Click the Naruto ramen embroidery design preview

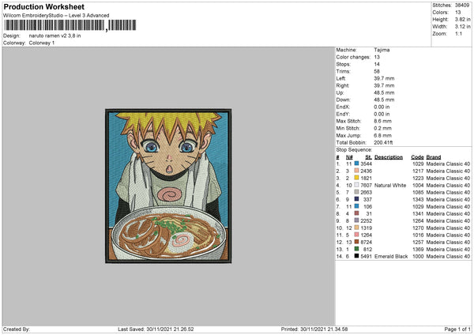(168, 186)
